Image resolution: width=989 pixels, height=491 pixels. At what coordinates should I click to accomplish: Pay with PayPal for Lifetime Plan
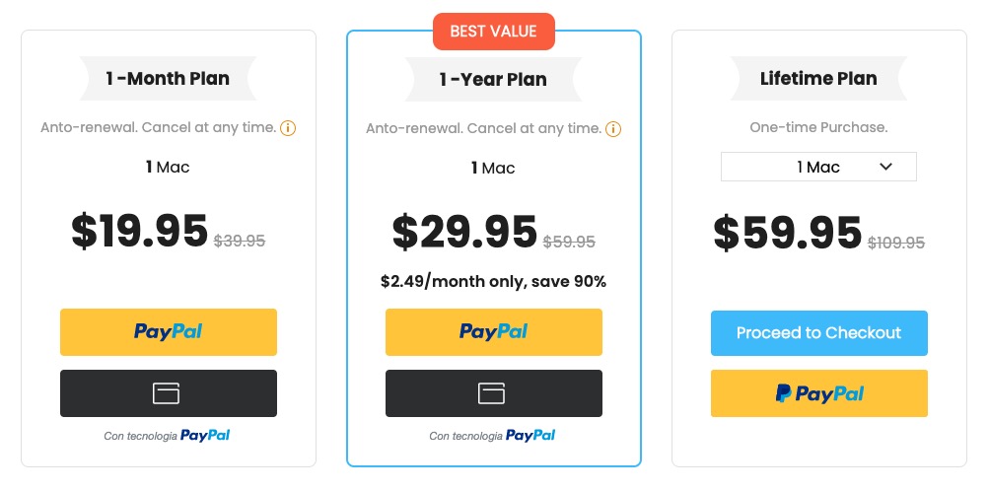(818, 393)
